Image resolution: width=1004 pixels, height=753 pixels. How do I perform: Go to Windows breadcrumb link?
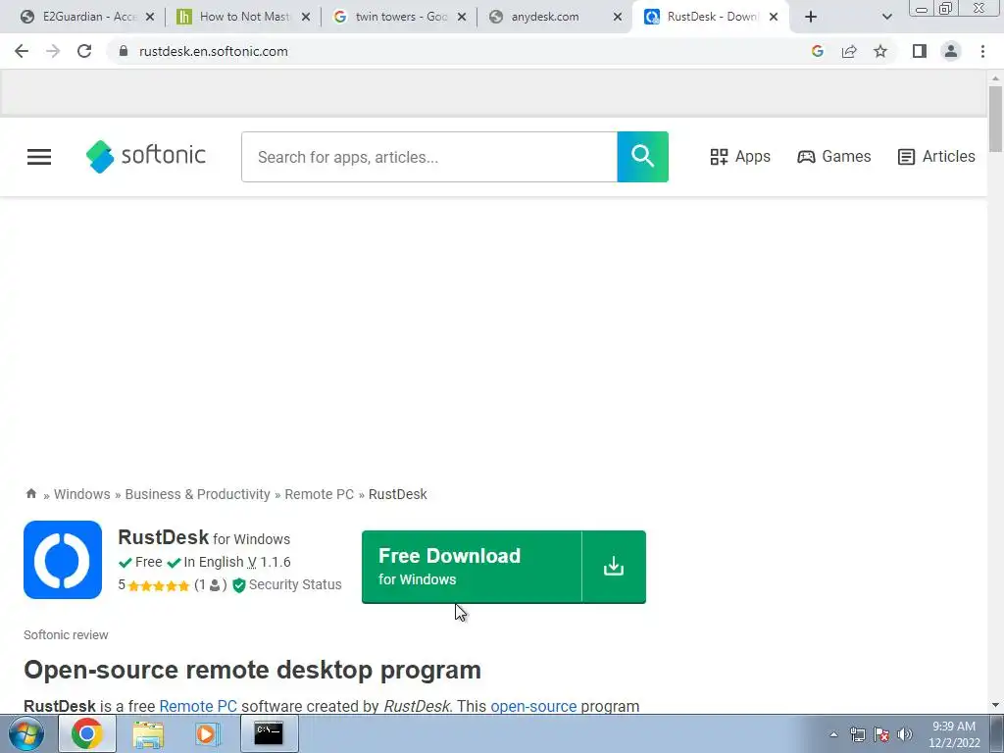(x=82, y=494)
